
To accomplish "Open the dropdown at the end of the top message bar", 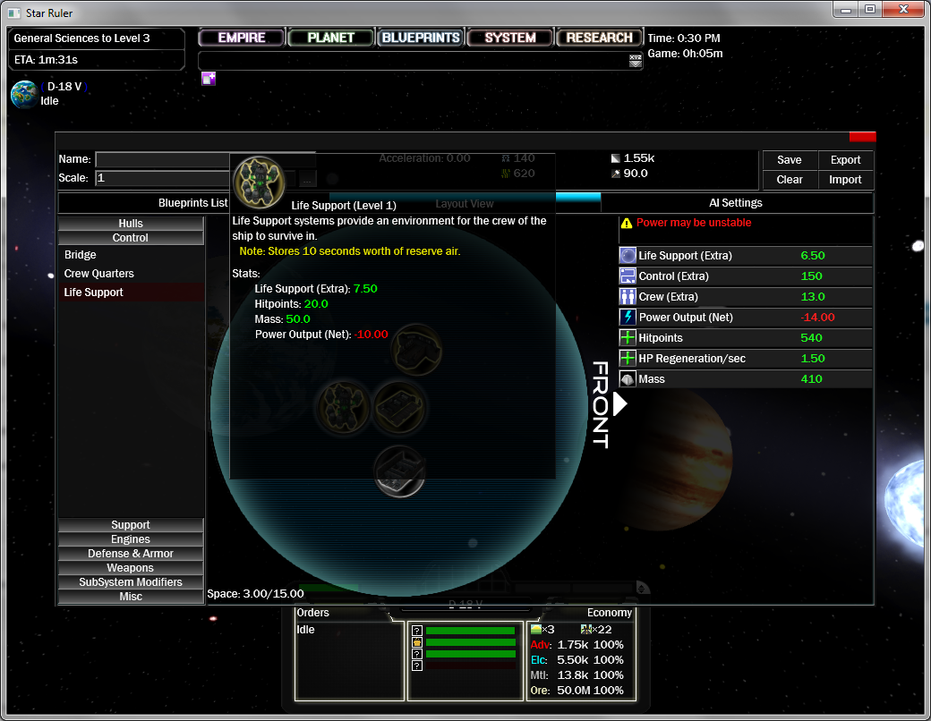I will click(x=636, y=61).
